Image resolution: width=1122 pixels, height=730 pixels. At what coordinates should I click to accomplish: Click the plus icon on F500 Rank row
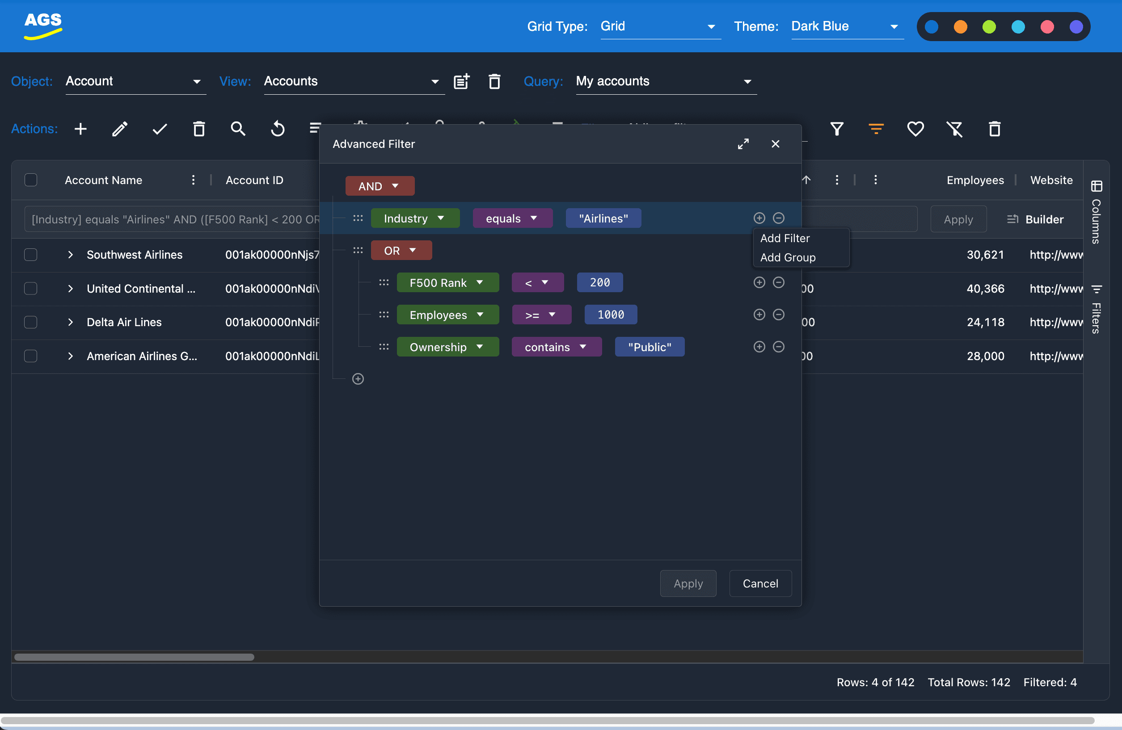759,282
